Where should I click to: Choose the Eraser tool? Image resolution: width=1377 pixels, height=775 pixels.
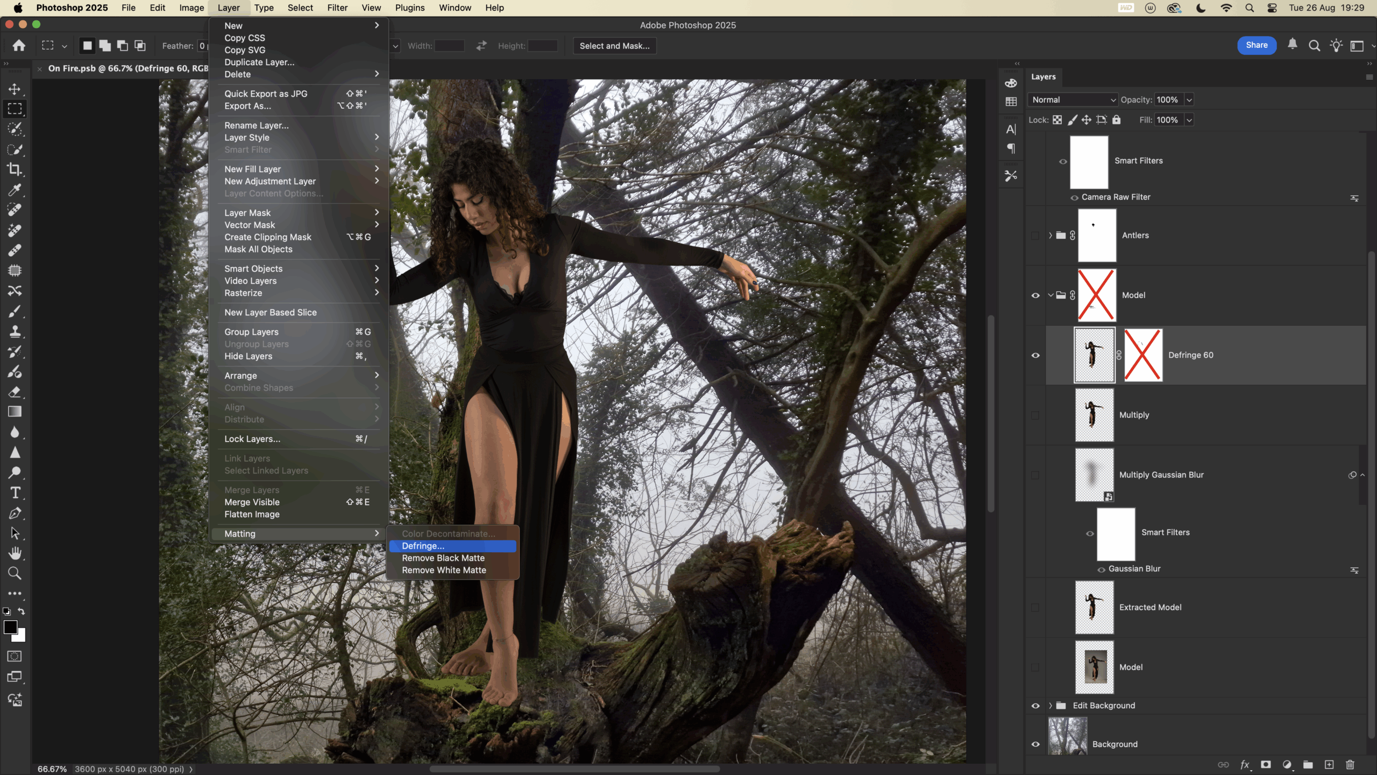(15, 392)
